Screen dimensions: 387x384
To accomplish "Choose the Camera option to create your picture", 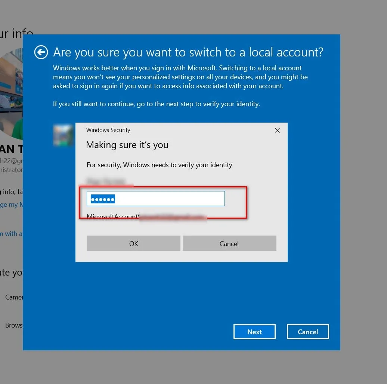I will click(14, 297).
